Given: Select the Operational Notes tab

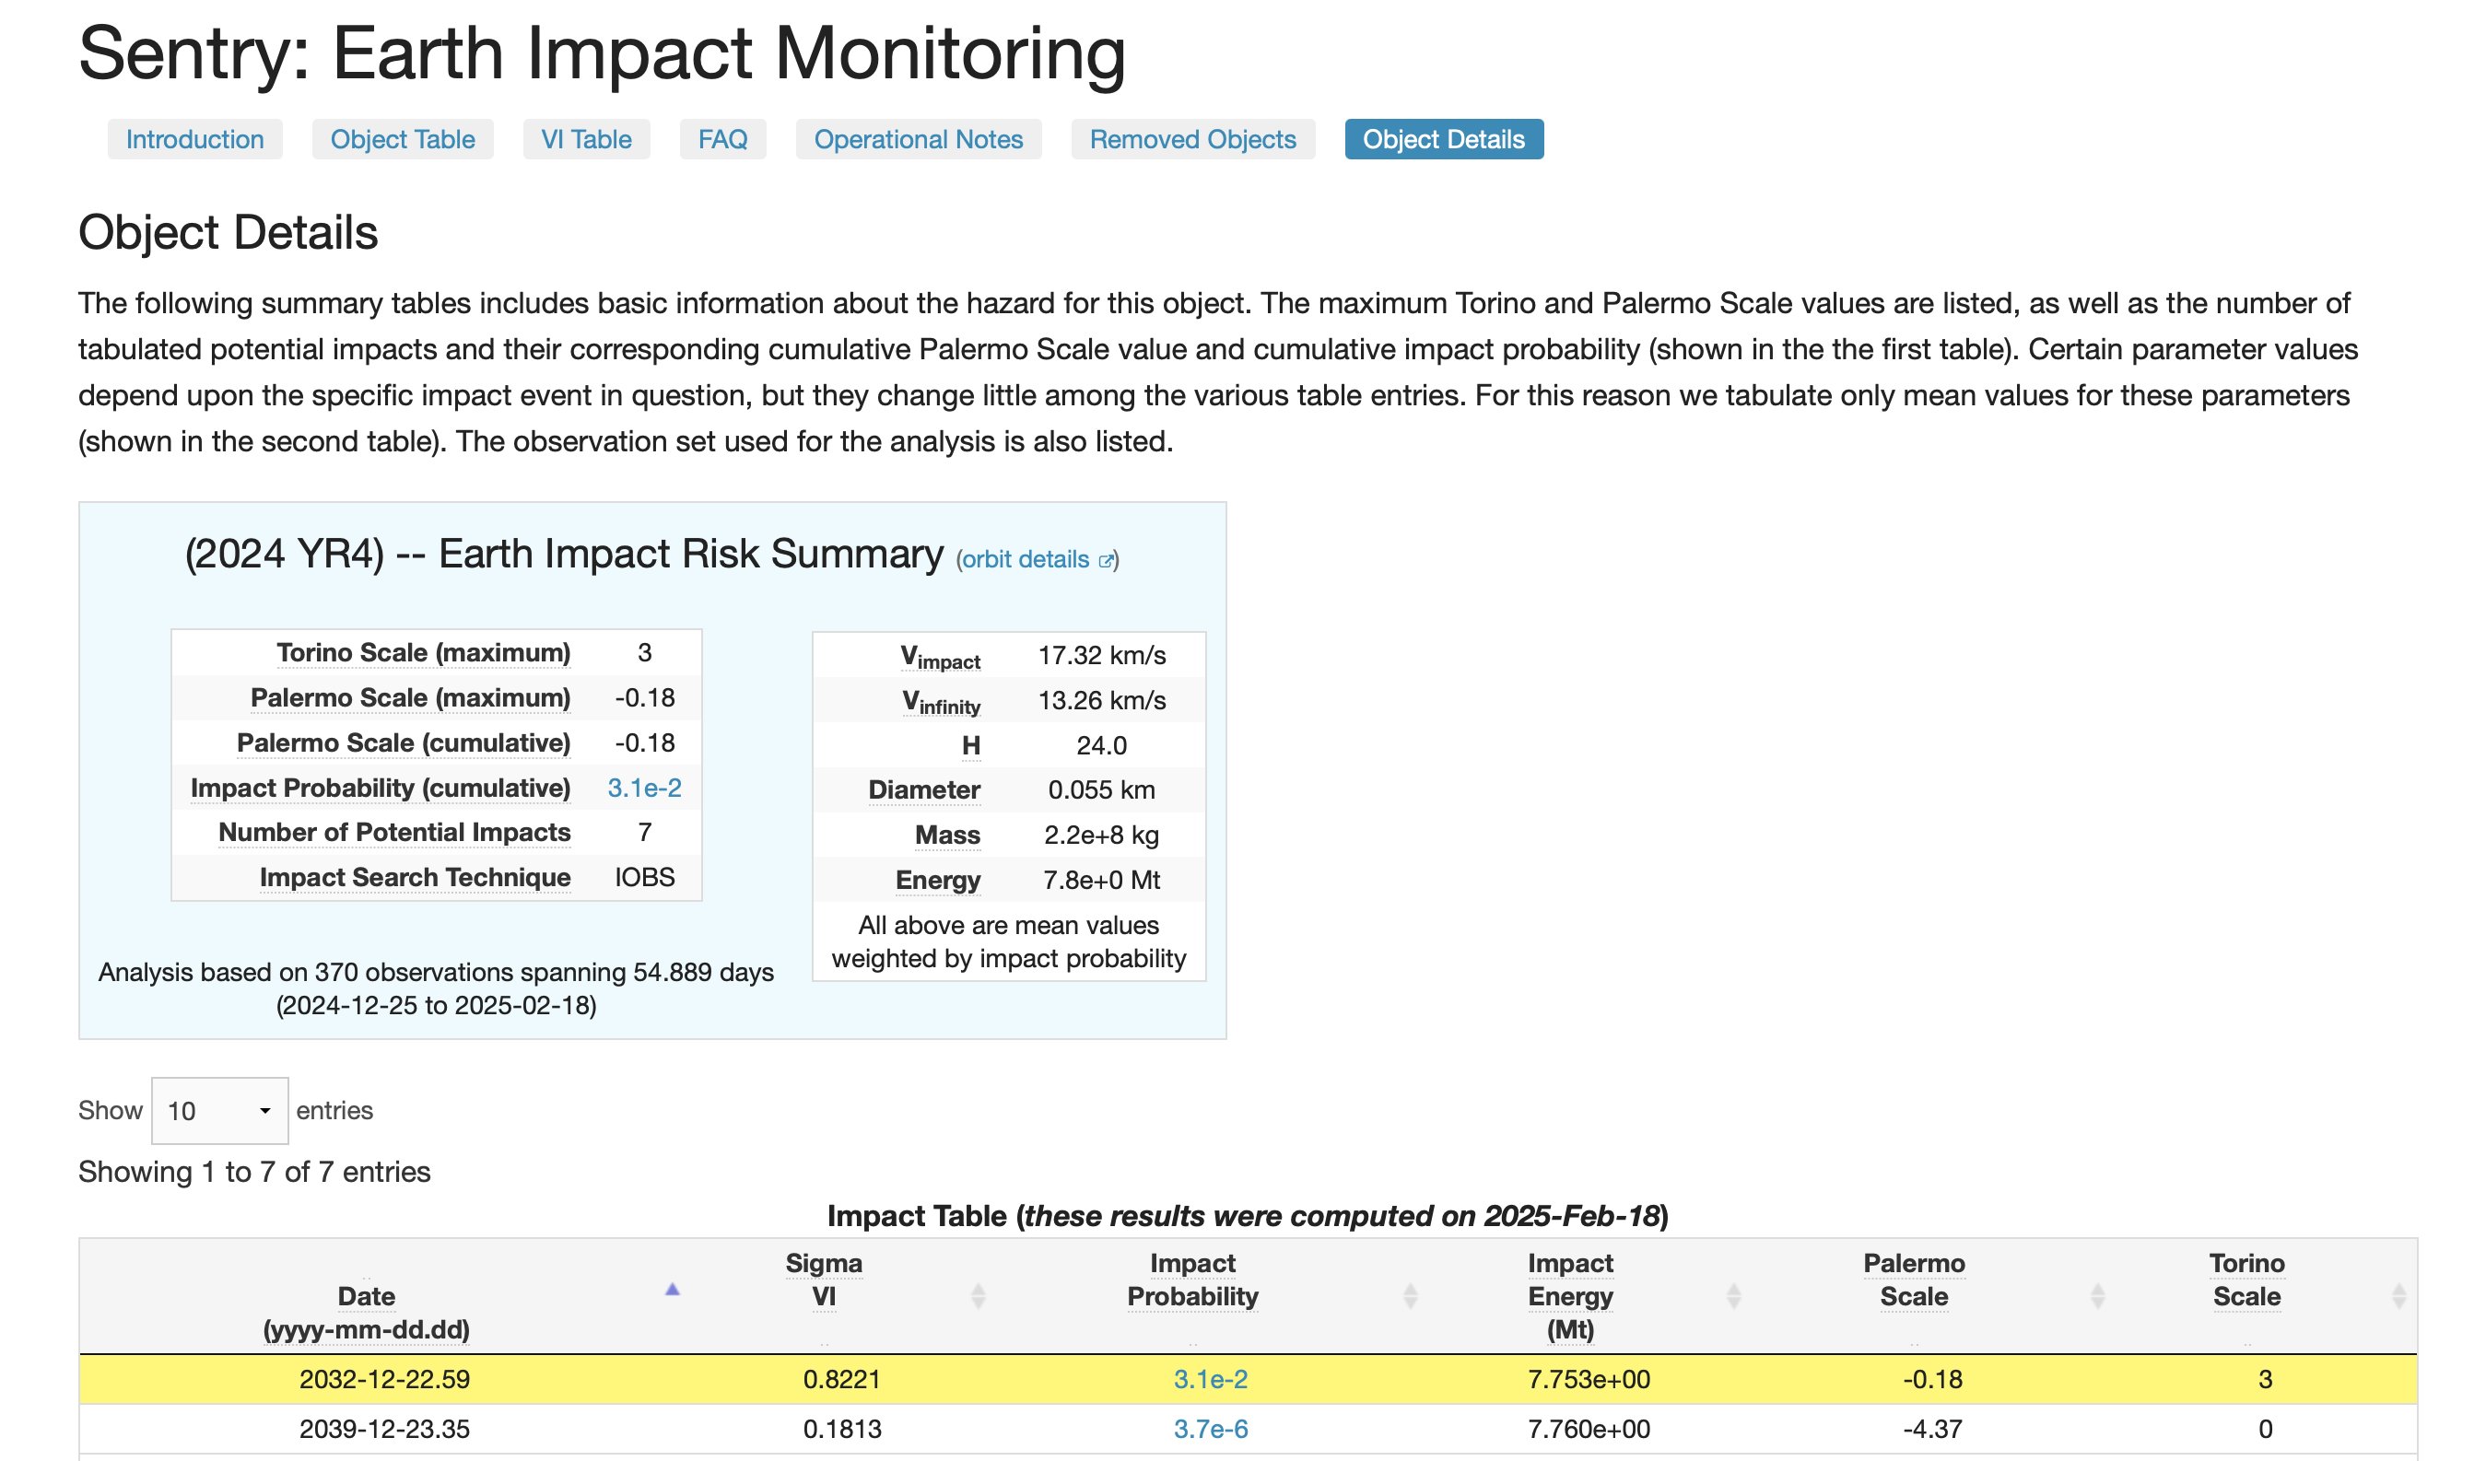Looking at the screenshot, I should [918, 139].
